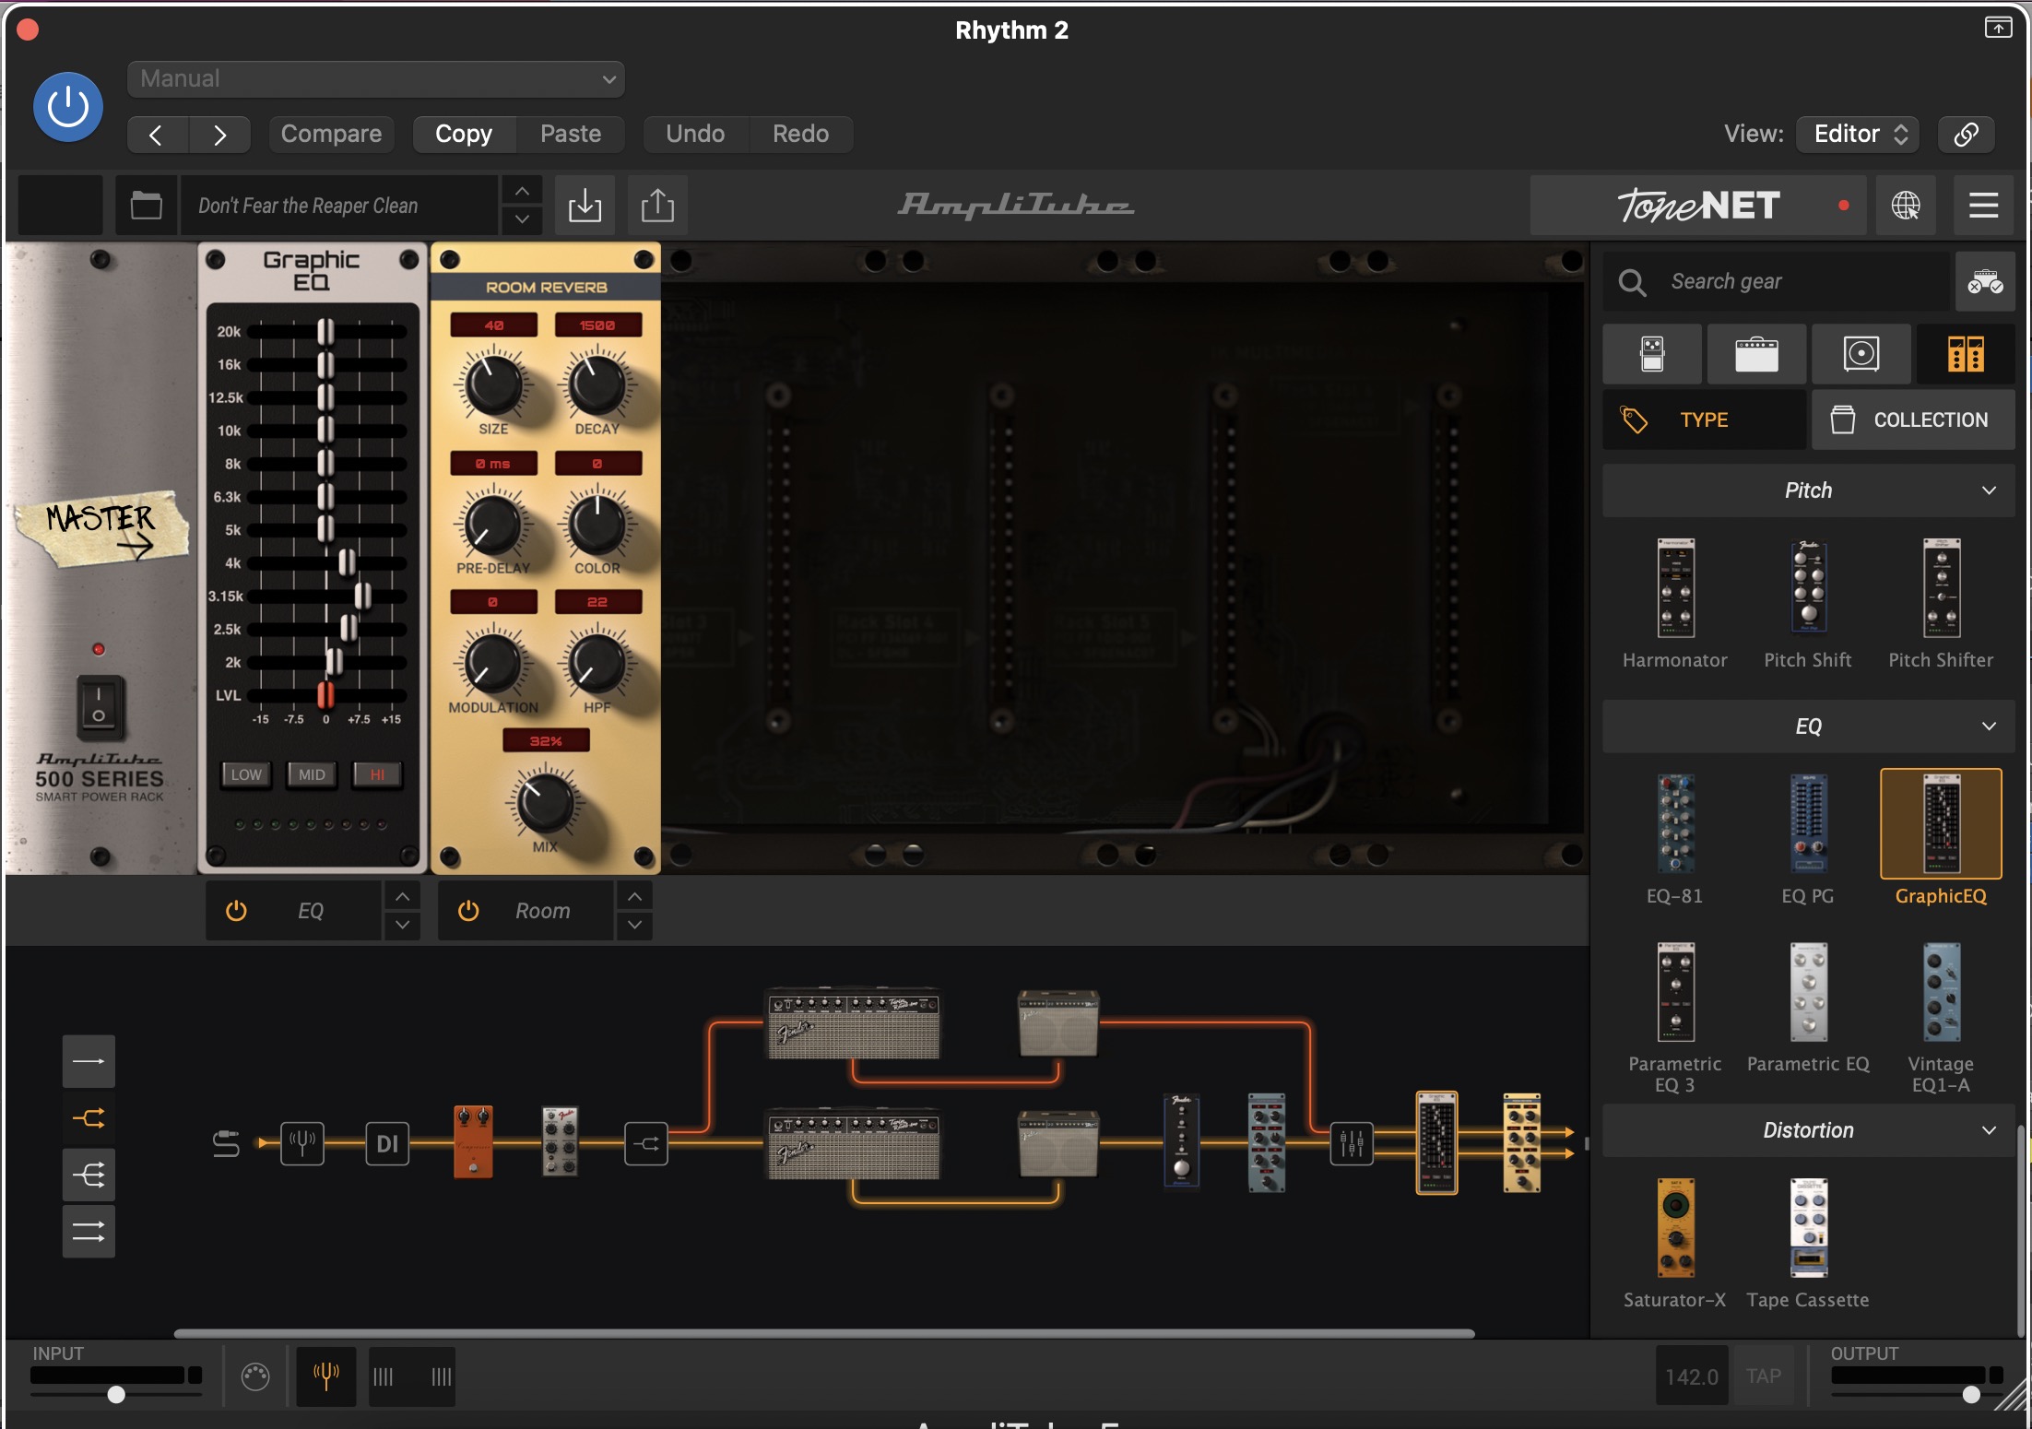Click the Graphic EQ LVL slider handle
2032x1429 pixels.
point(325,695)
